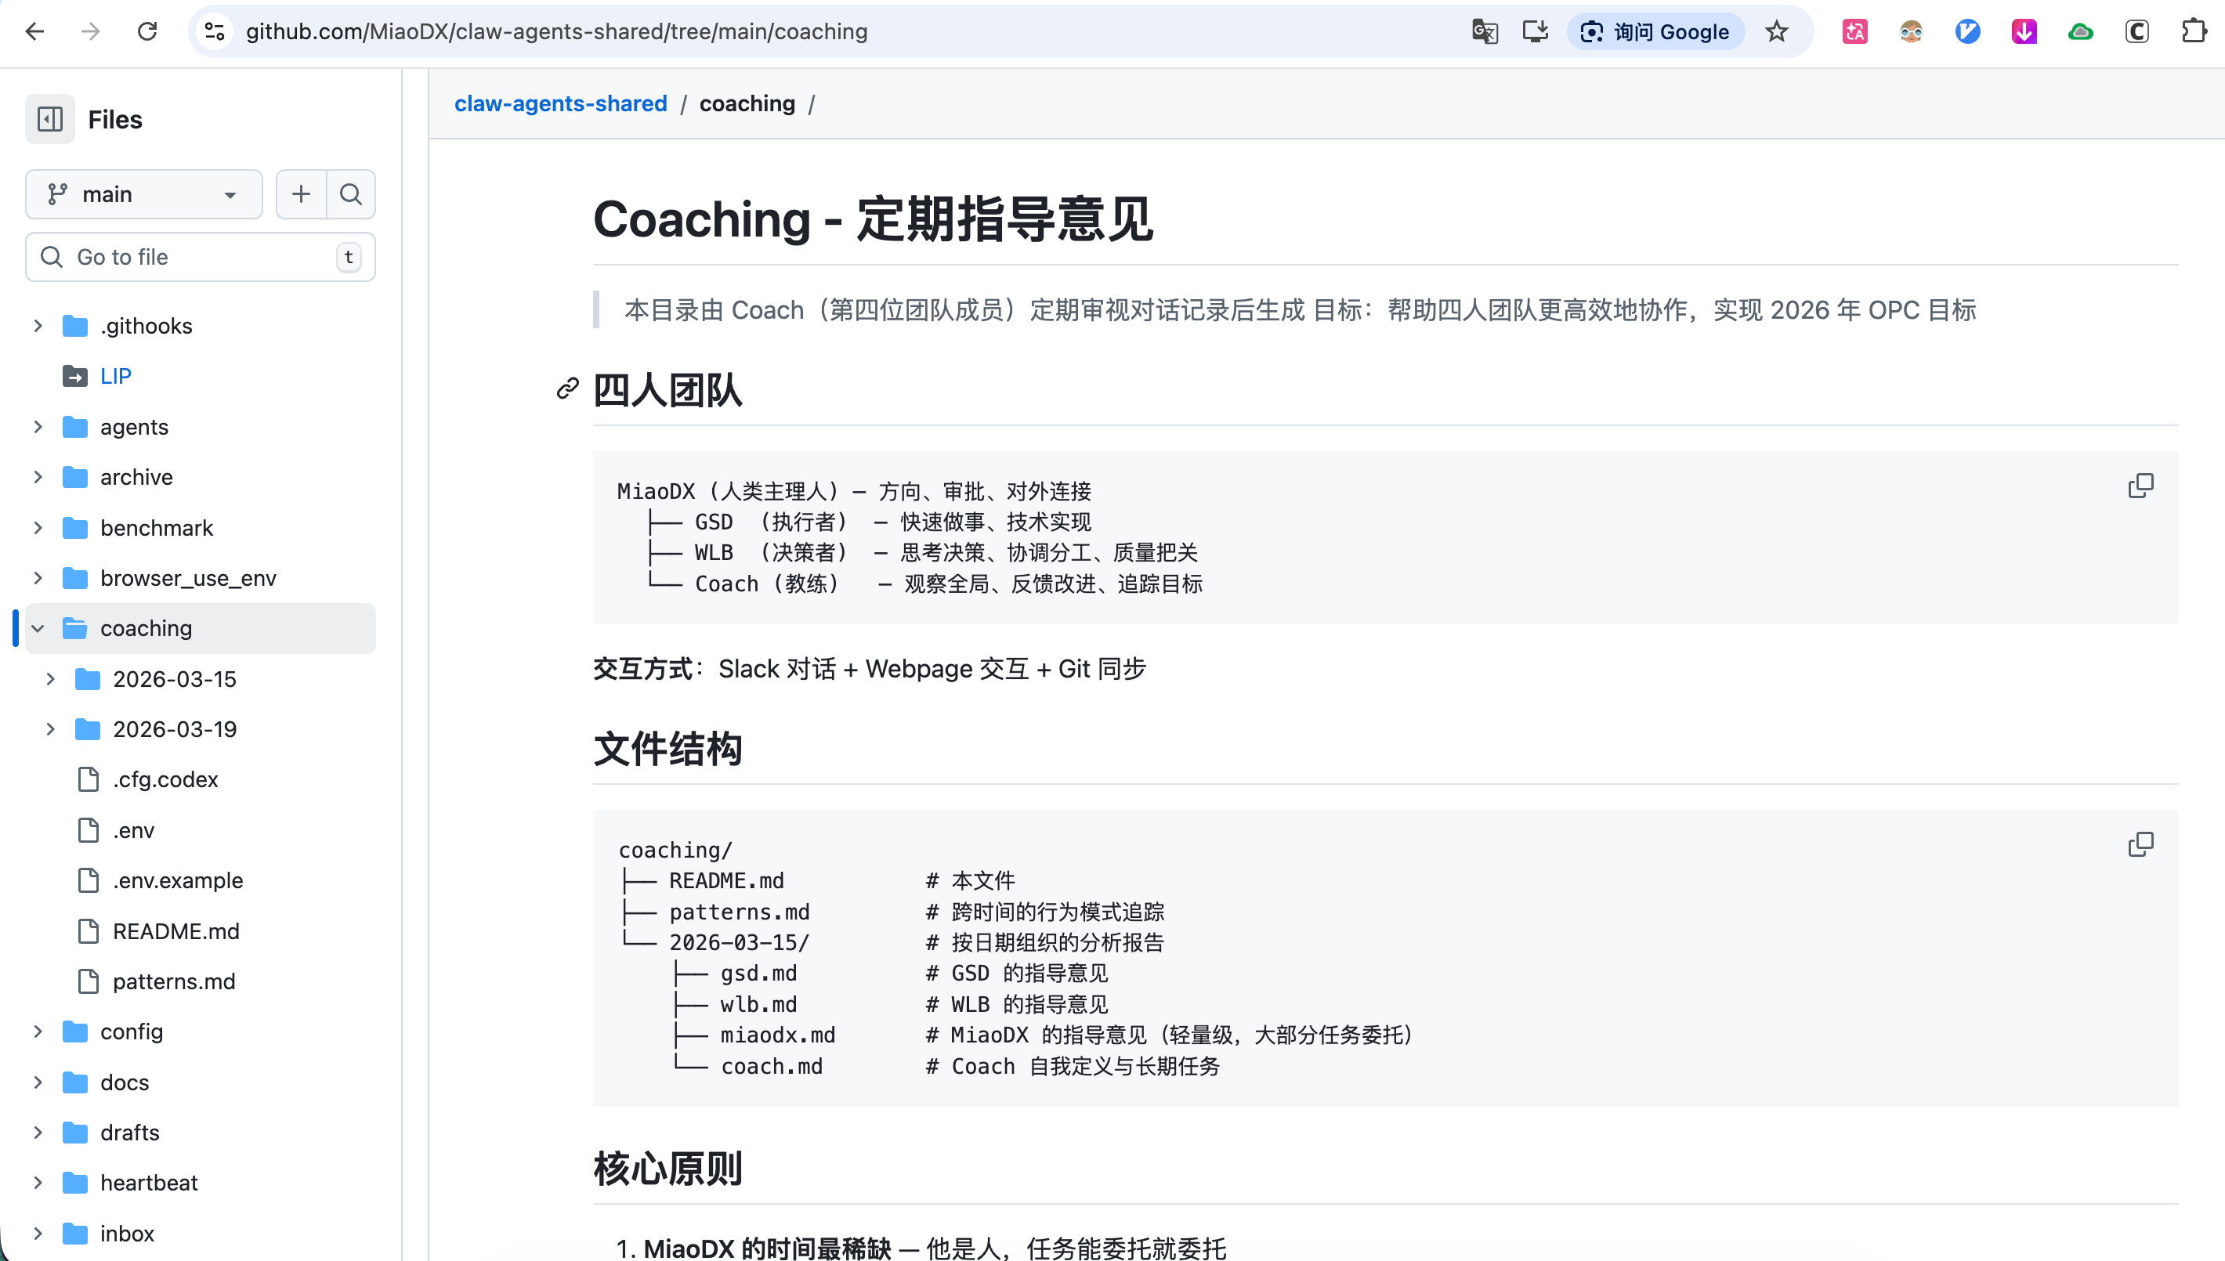
Task: Collapse the coaching folder
Action: point(38,629)
